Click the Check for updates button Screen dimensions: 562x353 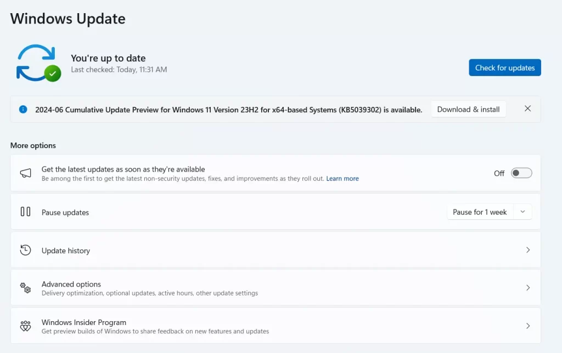(x=505, y=67)
